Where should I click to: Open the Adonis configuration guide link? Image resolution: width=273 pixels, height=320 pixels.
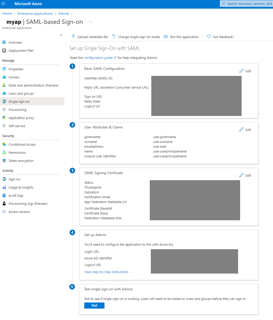(98, 58)
